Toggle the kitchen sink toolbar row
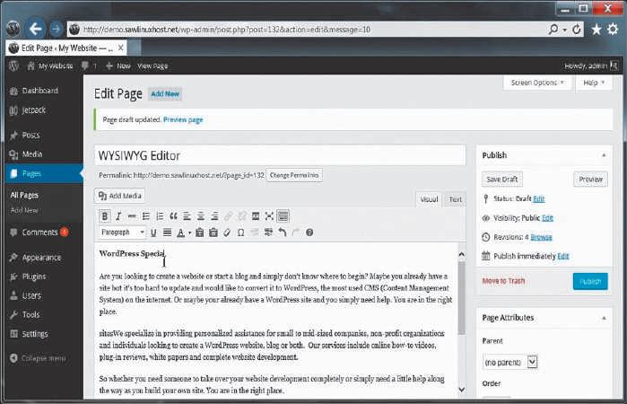This screenshot has width=627, height=404. tap(283, 216)
